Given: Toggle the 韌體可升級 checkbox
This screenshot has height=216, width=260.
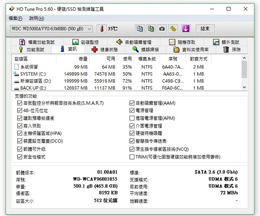Looking at the screenshot, I should click(19, 149).
